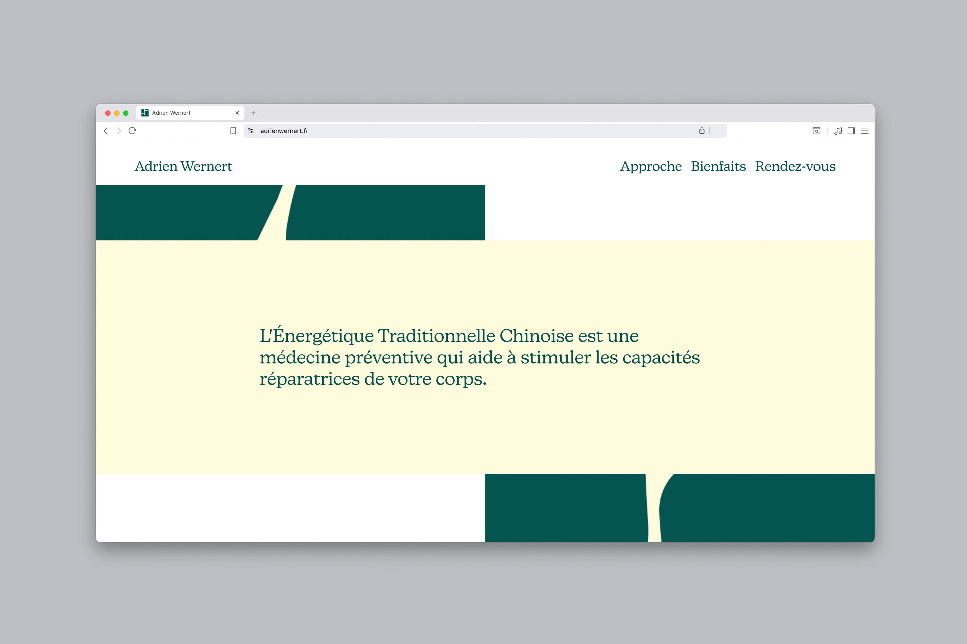This screenshot has width=967, height=644.
Task: Open the Bienfaits link
Action: pos(718,166)
